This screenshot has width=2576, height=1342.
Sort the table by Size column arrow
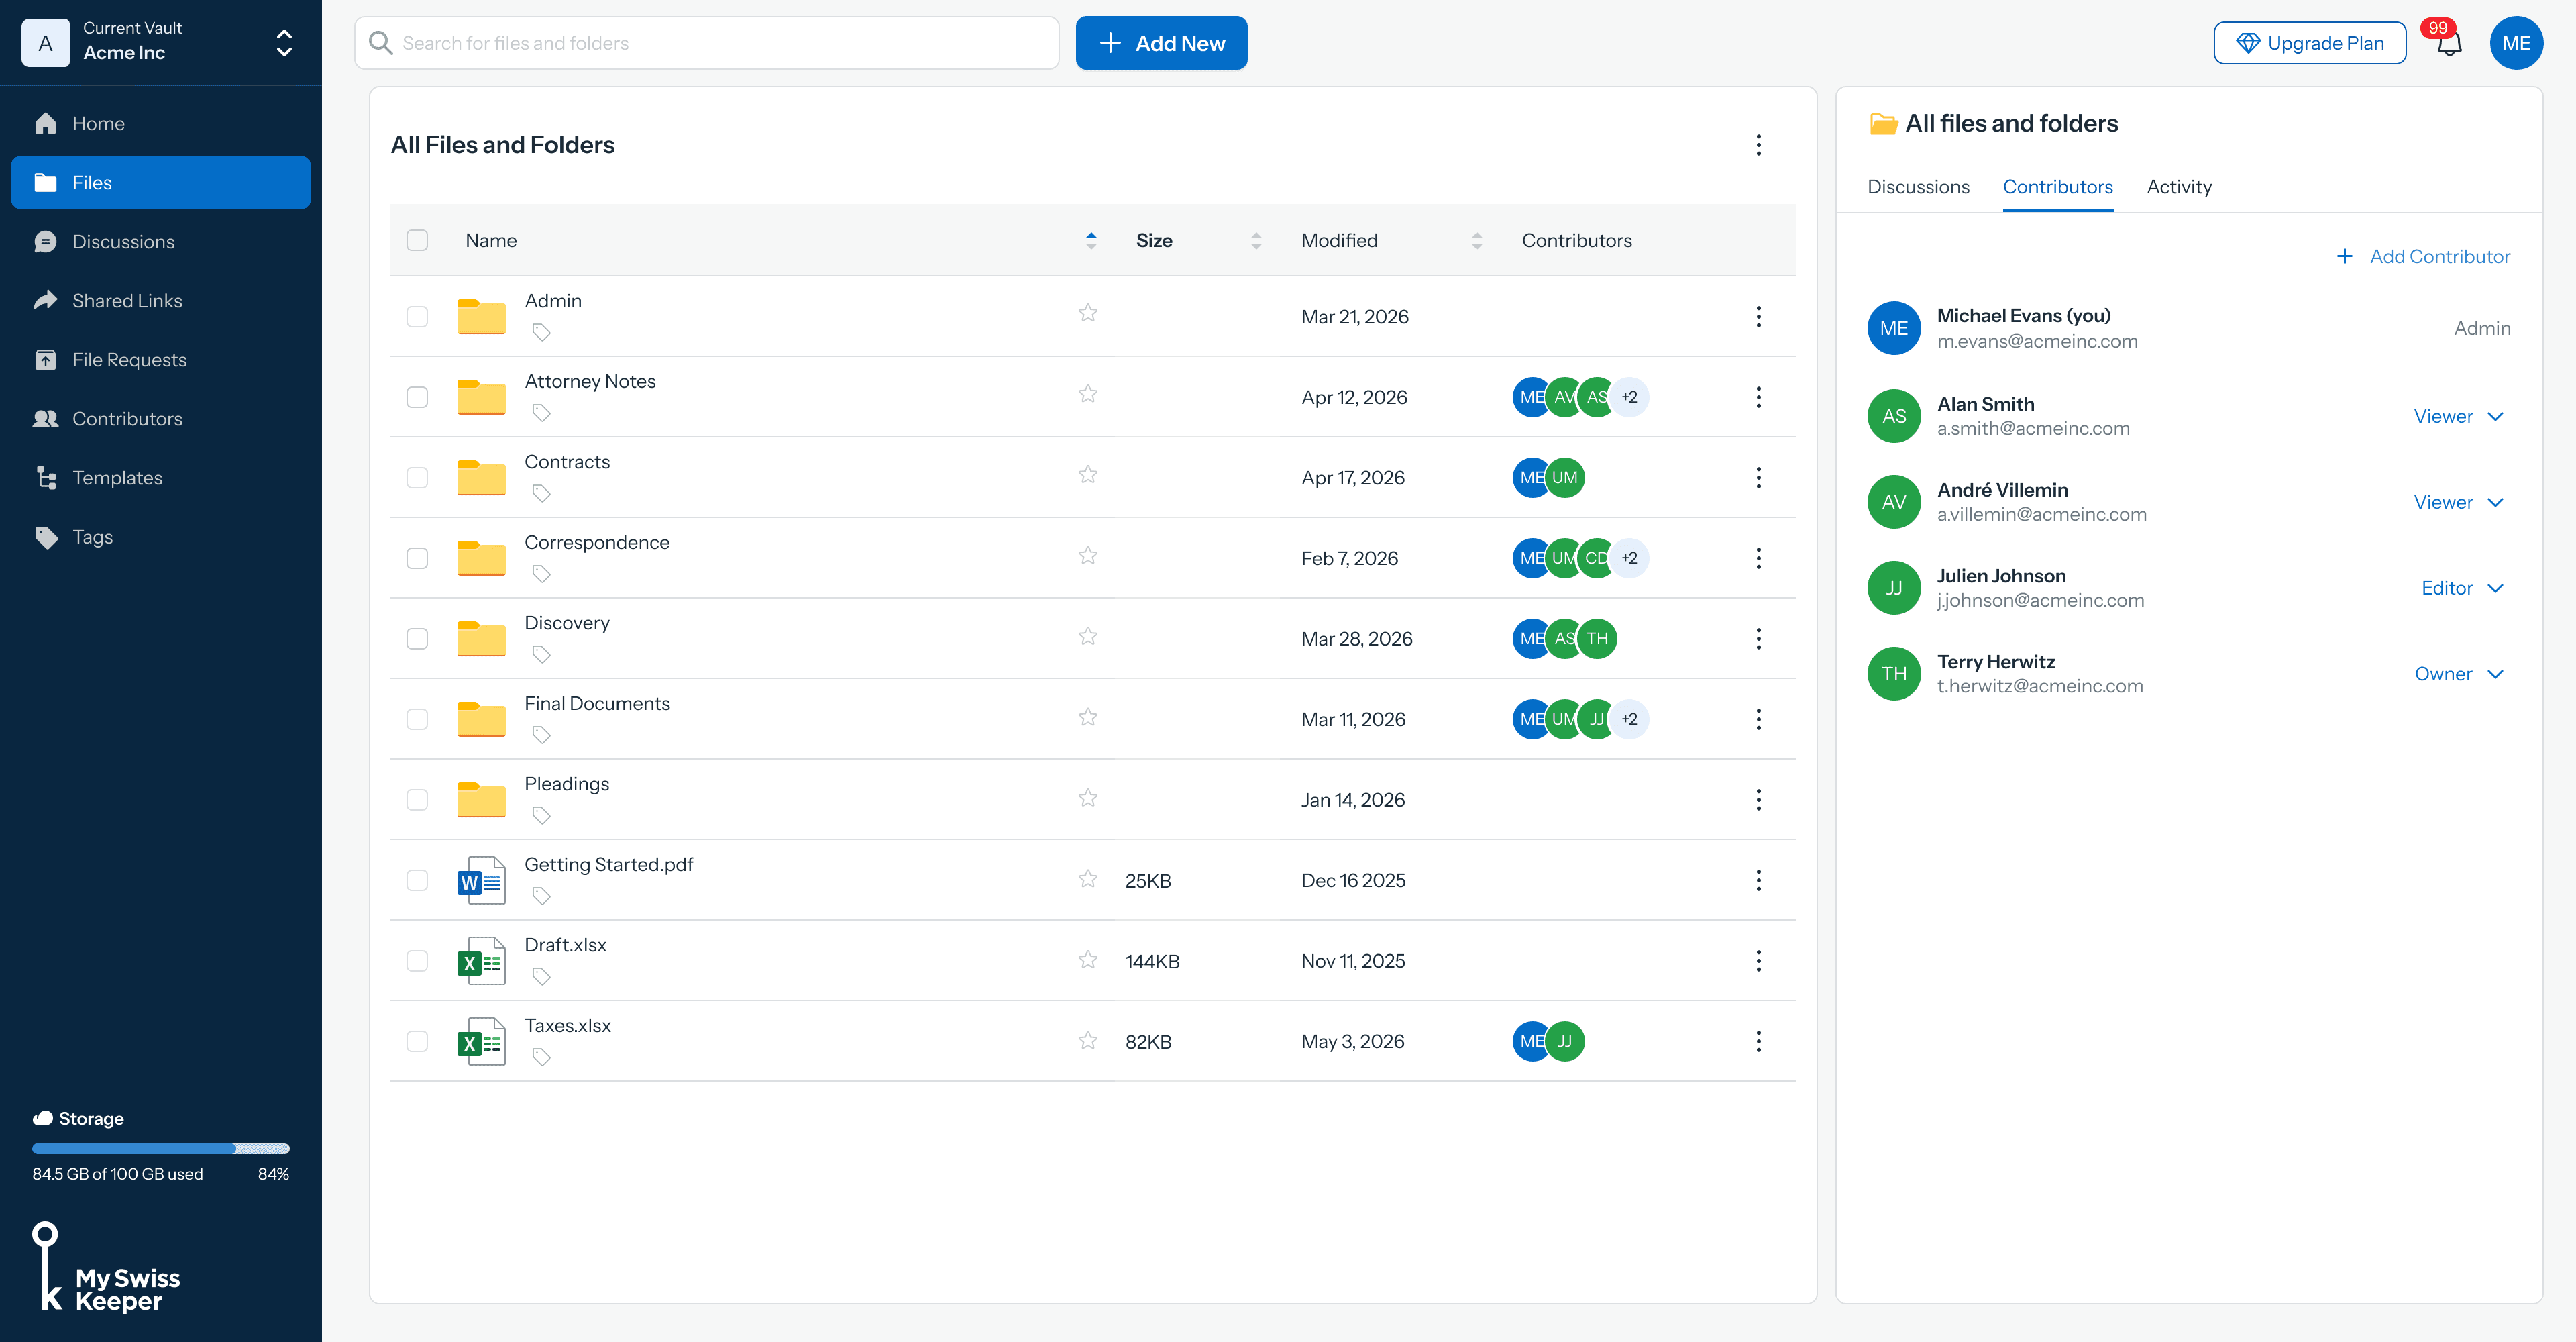tap(1256, 240)
